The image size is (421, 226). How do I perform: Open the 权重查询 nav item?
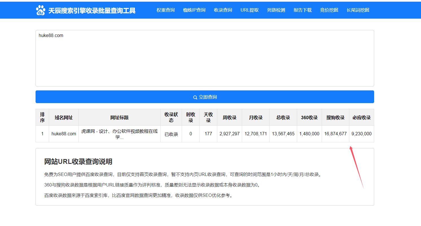(x=166, y=10)
